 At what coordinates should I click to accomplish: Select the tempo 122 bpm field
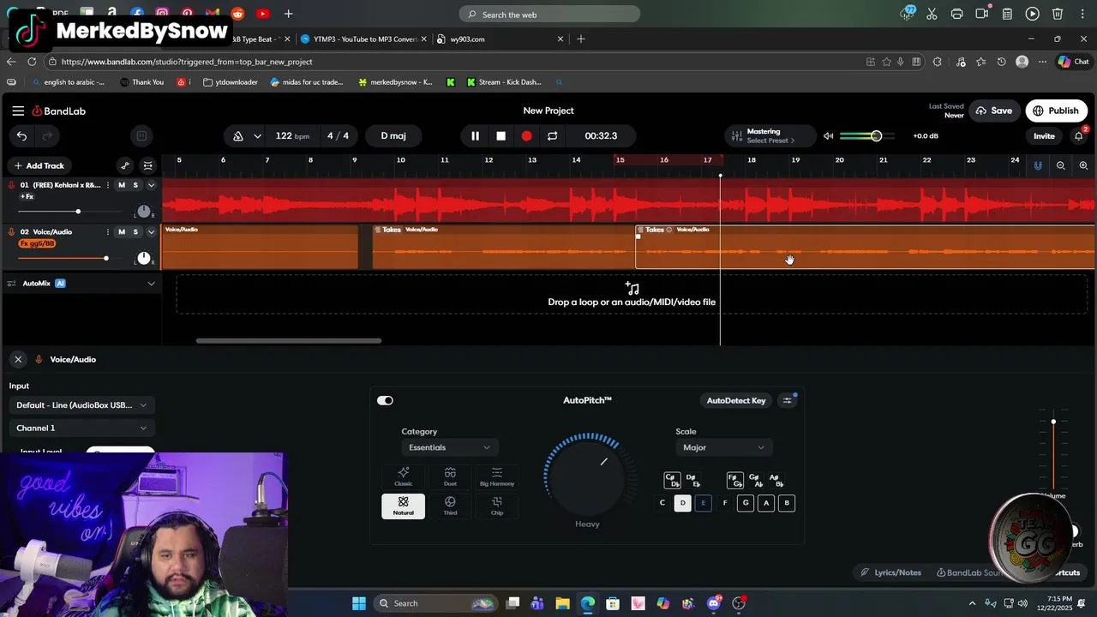[x=292, y=135]
